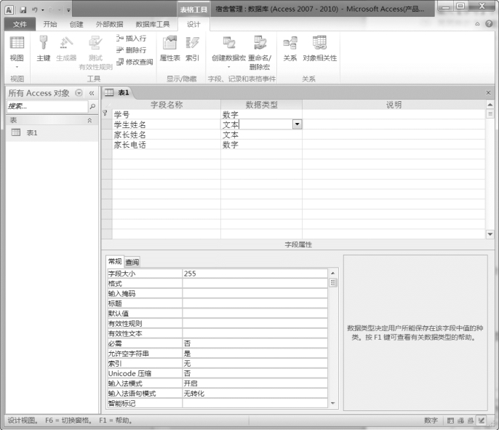This screenshot has width=499, height=430.
Task: Click the Access application icon in title bar
Action: click(x=9, y=10)
